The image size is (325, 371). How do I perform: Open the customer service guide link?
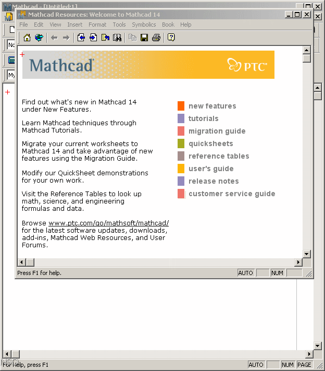pyautogui.click(x=232, y=194)
